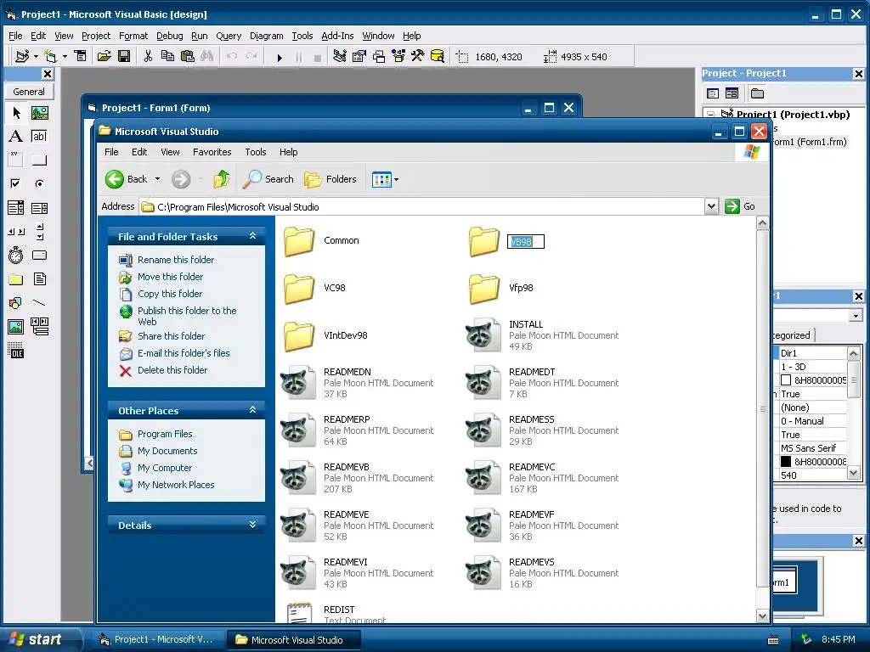Click the clock in system tray
This screenshot has width=870, height=652.
[x=838, y=639]
